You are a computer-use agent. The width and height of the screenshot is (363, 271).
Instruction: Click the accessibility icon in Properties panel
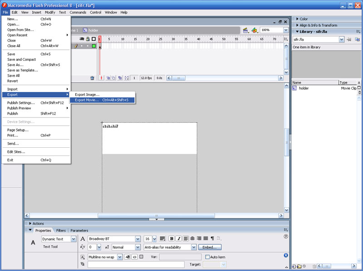pos(286,255)
